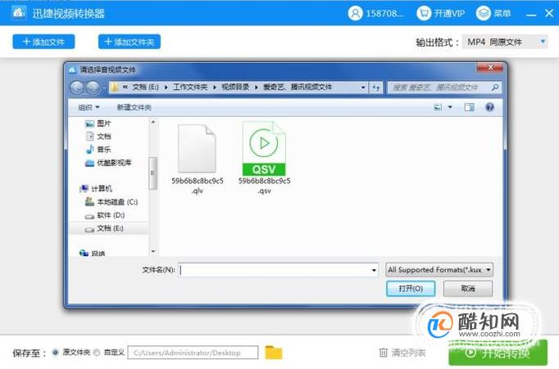Click 工作文件夹 in the address path

coord(190,88)
